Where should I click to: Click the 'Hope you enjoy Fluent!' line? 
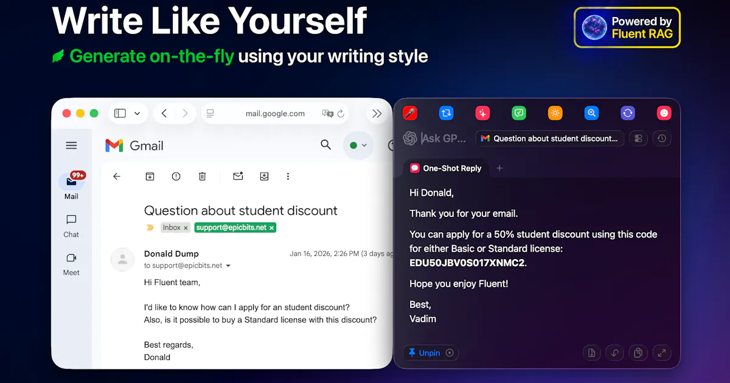[459, 283]
